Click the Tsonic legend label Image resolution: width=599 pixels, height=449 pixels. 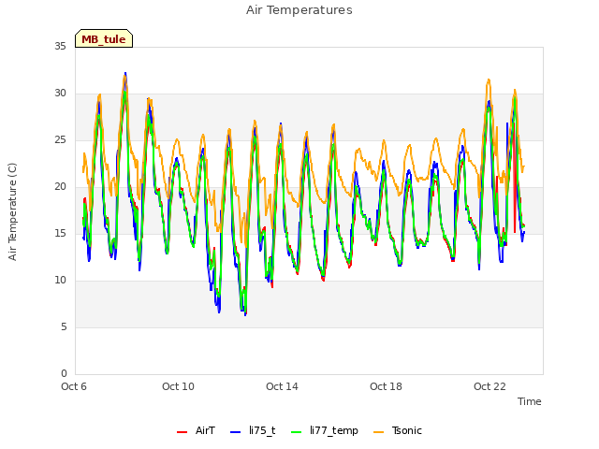click(x=406, y=430)
